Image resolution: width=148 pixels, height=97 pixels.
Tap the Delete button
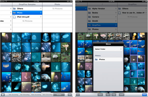(121, 95)
